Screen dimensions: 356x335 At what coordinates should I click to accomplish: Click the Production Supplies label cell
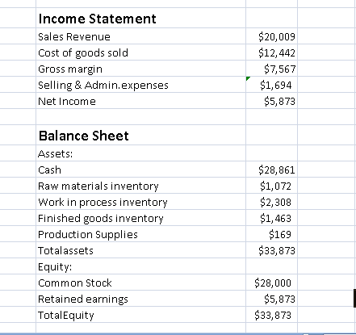(140, 234)
